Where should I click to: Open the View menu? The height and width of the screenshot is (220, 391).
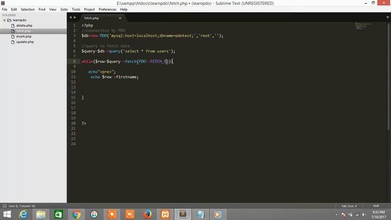click(53, 10)
